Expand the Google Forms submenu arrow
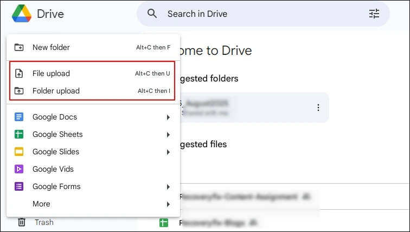 [168, 187]
